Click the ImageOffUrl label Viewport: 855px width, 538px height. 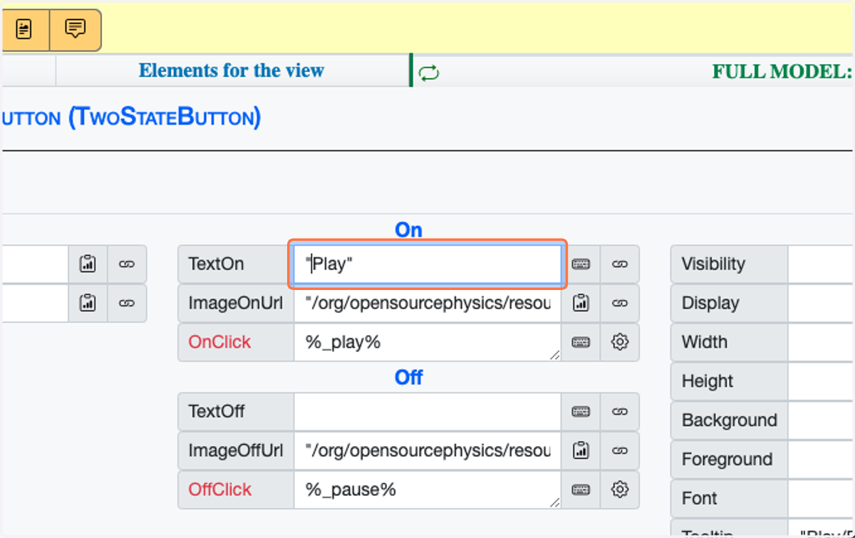point(235,451)
